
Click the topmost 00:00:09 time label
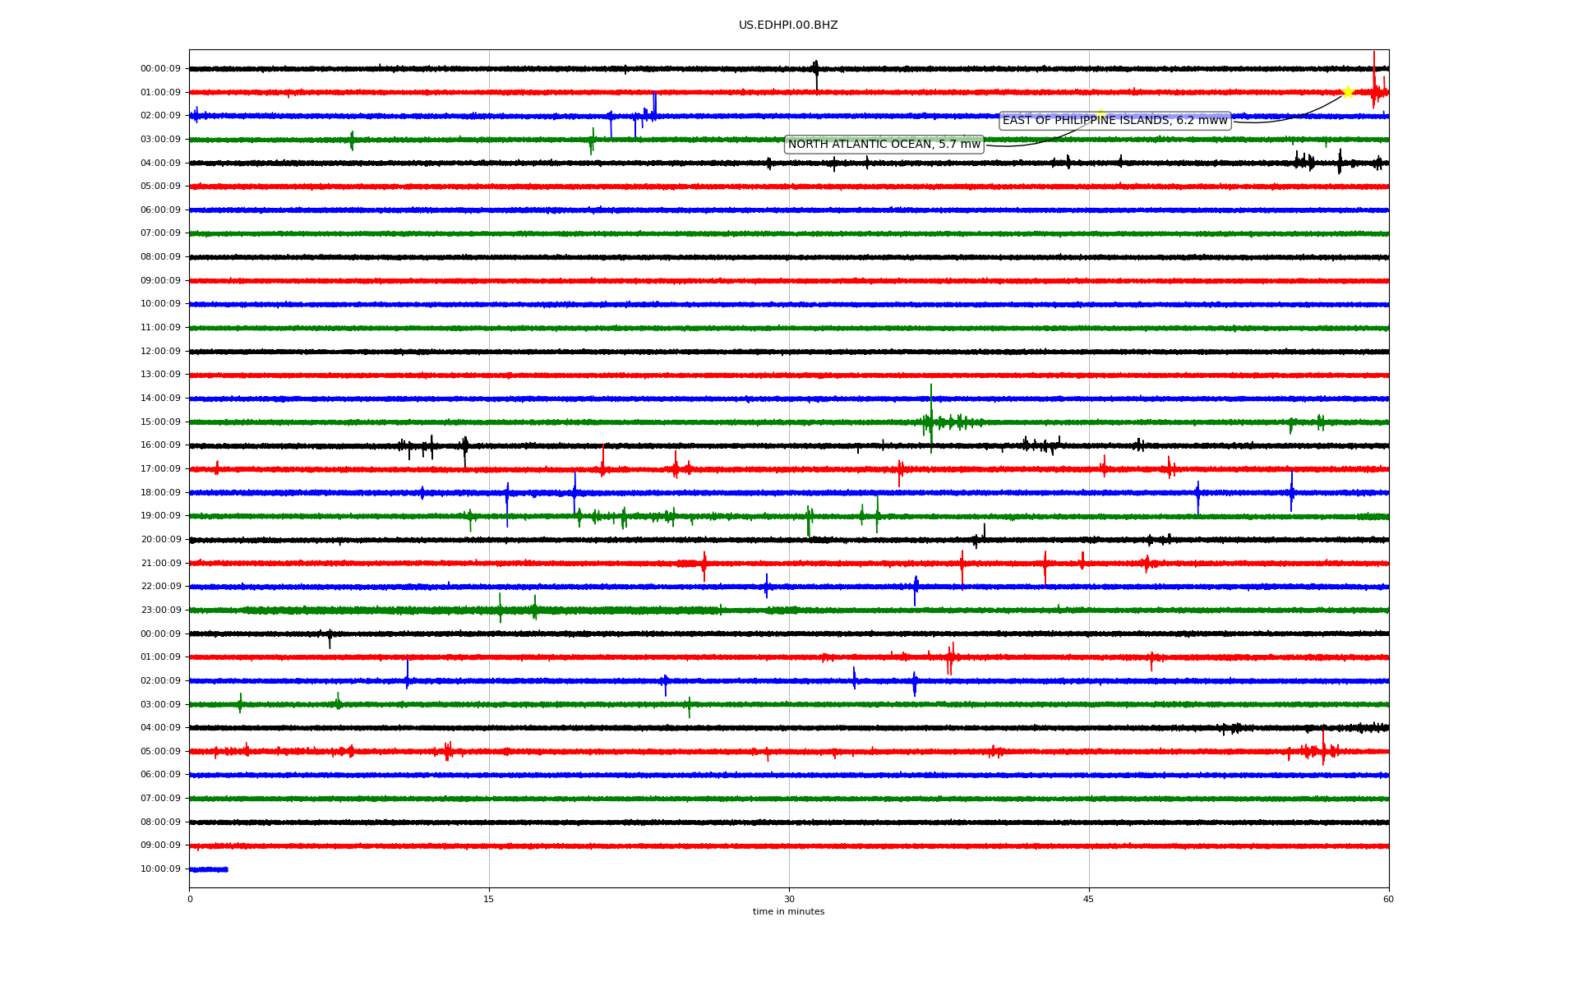pos(160,69)
